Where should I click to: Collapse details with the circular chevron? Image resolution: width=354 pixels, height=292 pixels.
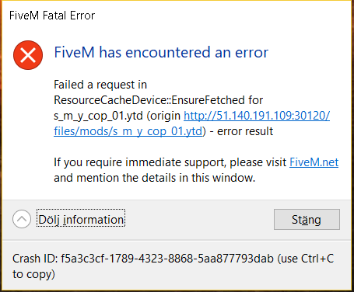(22, 219)
